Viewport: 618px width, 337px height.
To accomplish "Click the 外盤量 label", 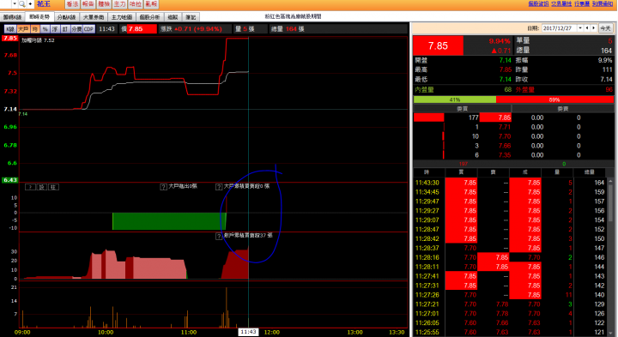I will (525, 90).
